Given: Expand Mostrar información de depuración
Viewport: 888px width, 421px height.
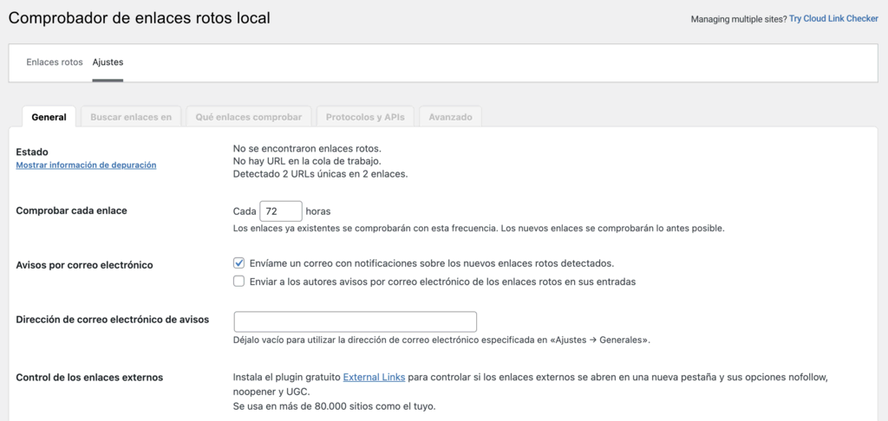Looking at the screenshot, I should click(86, 165).
